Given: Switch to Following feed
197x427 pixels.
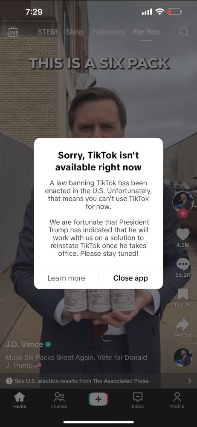Looking at the screenshot, I should pos(108,32).
